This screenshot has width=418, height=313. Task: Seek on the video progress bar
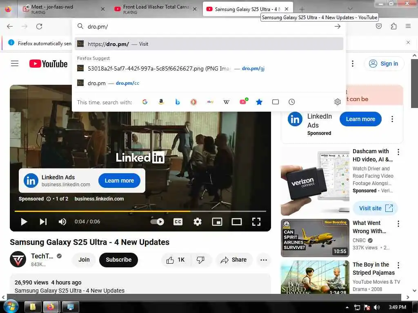tap(140, 211)
